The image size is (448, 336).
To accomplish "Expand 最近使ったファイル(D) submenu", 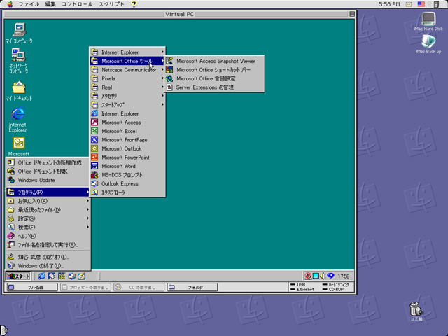I will [x=48, y=210].
